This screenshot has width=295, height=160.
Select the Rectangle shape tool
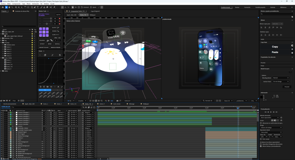point(32,7)
